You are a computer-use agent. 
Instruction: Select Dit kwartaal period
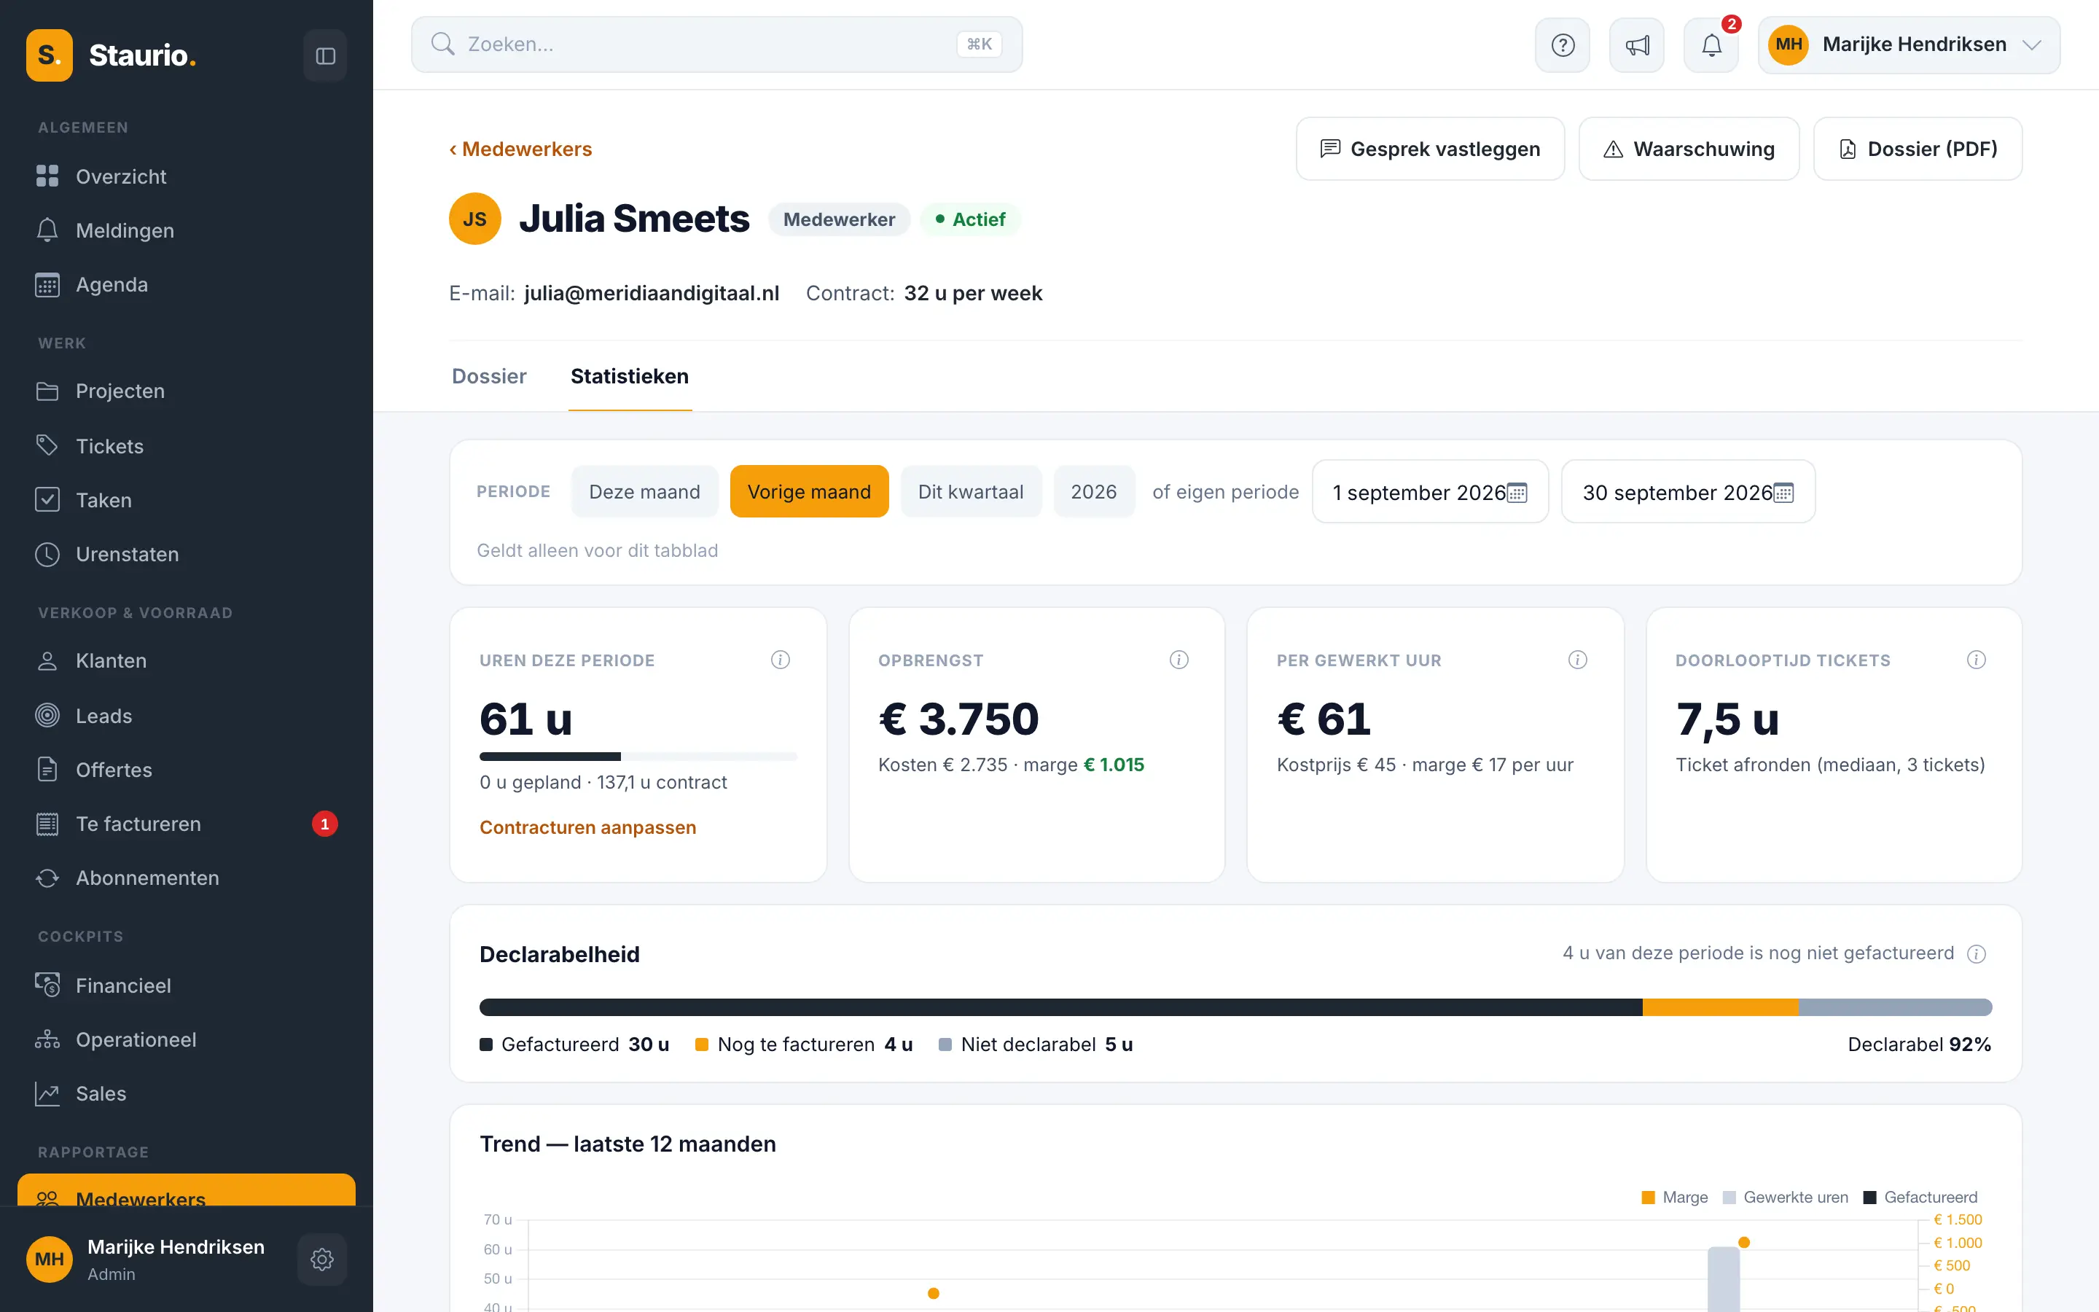[971, 492]
